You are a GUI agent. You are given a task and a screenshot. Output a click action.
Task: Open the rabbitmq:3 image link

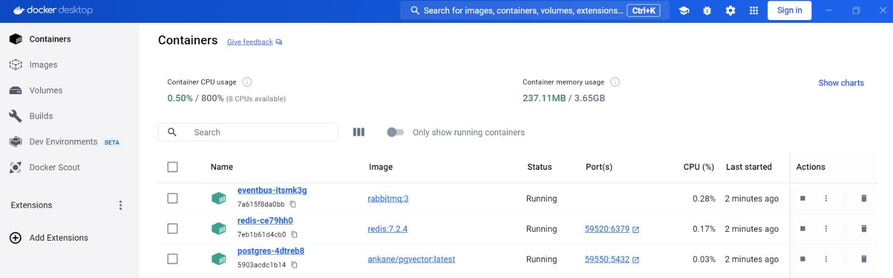(388, 198)
